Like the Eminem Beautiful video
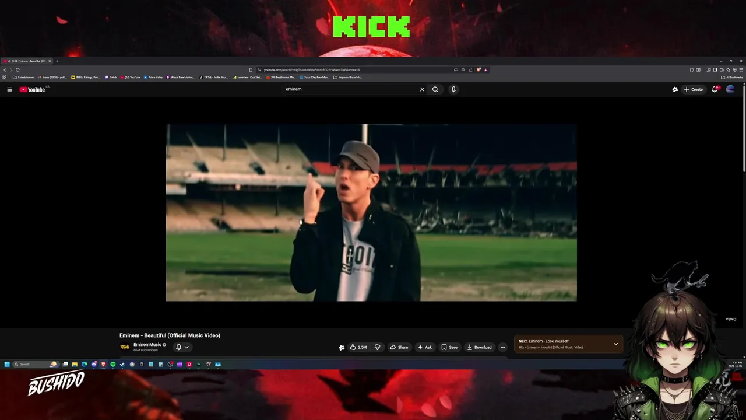Viewport: 746px width, 420px height. [x=358, y=347]
